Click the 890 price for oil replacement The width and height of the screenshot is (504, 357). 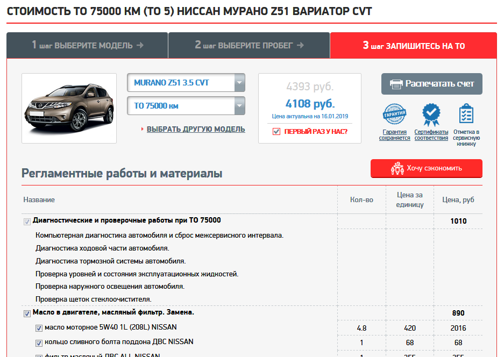click(458, 313)
